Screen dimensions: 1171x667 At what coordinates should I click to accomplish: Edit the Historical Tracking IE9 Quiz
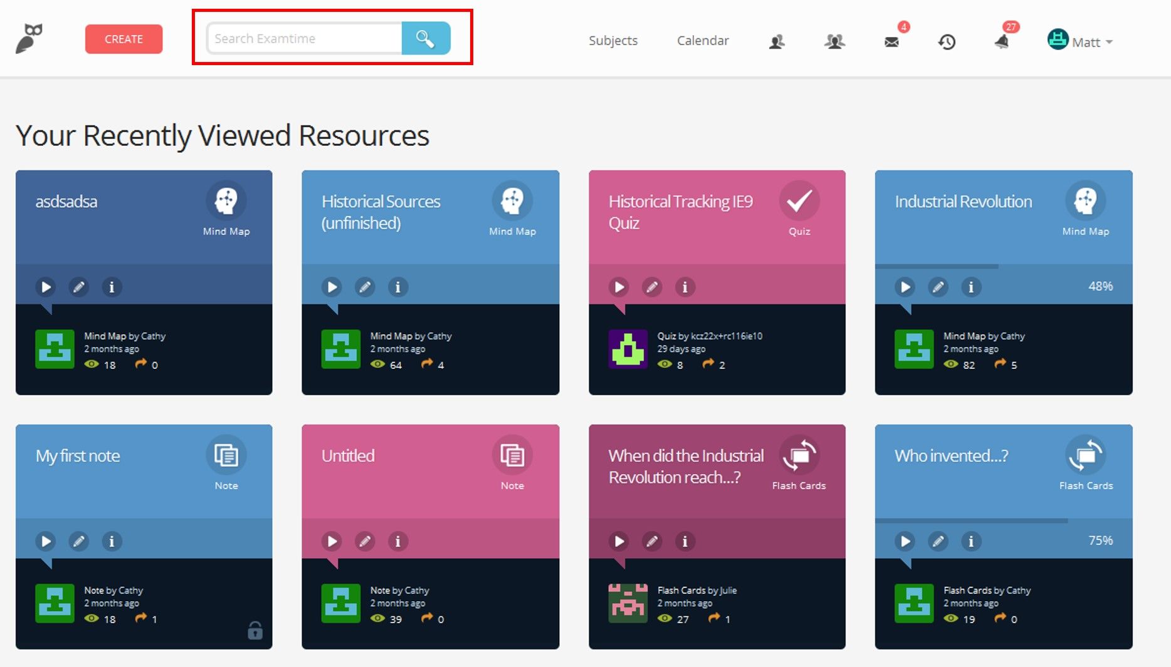[652, 287]
